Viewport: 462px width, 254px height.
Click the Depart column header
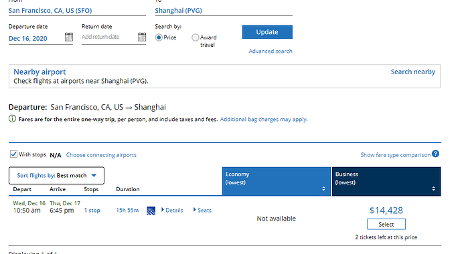coord(22,189)
